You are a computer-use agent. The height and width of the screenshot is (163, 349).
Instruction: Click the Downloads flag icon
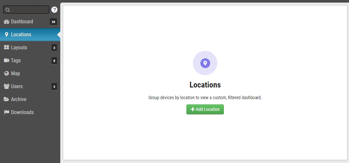coord(7,112)
